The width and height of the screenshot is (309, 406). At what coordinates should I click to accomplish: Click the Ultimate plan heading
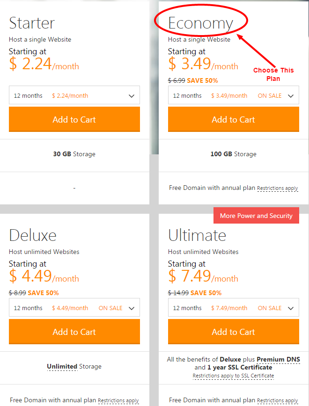point(197,235)
